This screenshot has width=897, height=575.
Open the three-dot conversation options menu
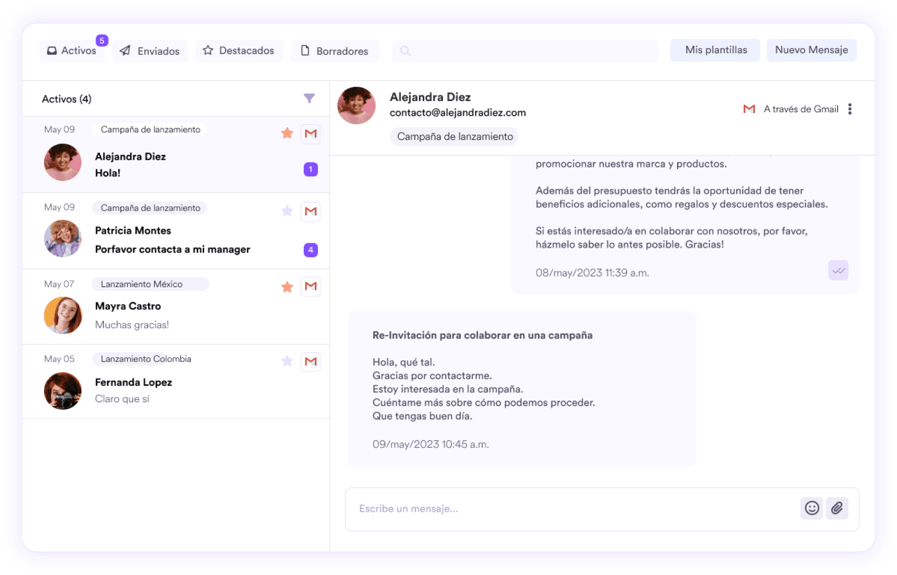point(849,109)
